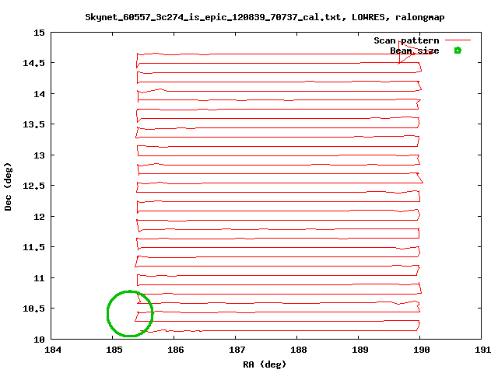Click the y-axis tick label 14
The width and height of the screenshot is (498, 373).
[x=40, y=94]
